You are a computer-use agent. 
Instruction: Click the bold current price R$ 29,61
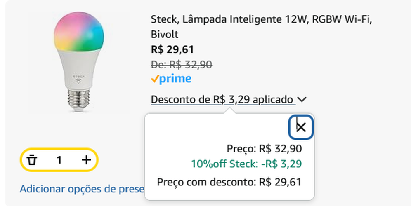(172, 50)
